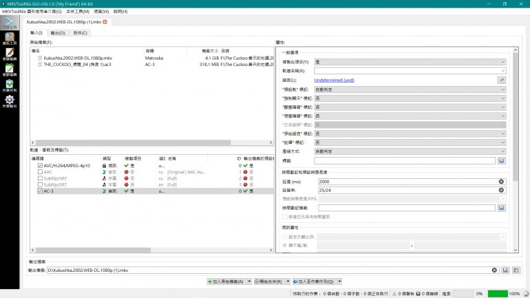Screen dimensions: 530x298
Task: Click the Undetermined (und) language link
Action: [334, 80]
